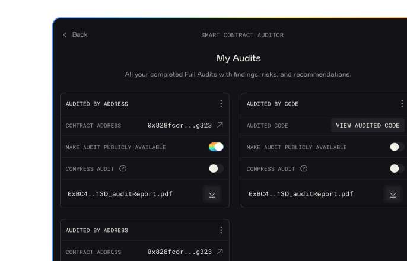Open kebab menu on first Audited By Address card
This screenshot has width=407, height=261.
point(221,104)
